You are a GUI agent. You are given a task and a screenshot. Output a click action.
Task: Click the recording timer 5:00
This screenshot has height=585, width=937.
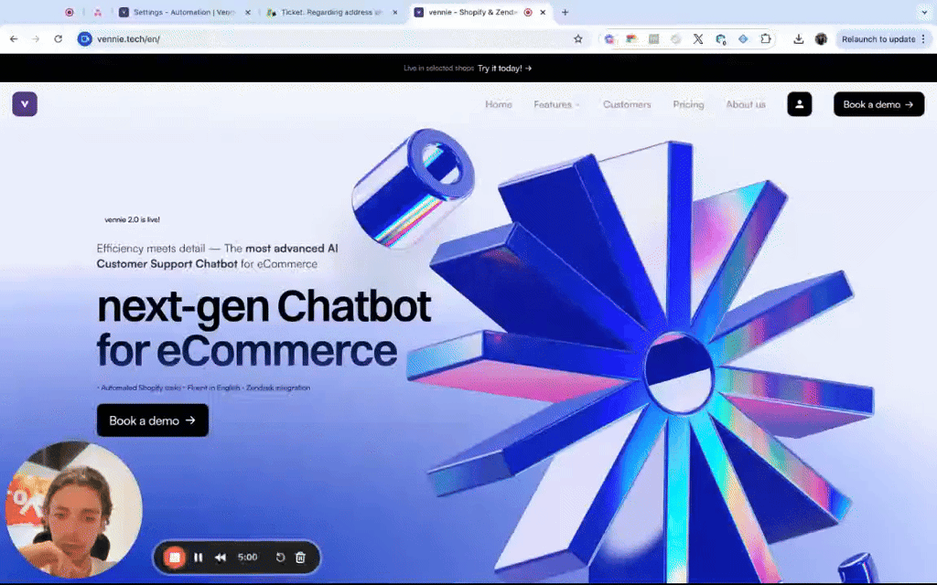pyautogui.click(x=247, y=557)
